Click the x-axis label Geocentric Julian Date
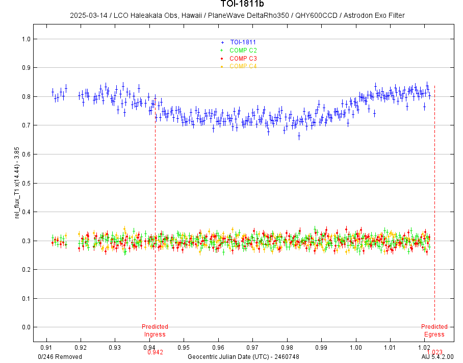This screenshot has width=463, height=363. (x=243, y=357)
